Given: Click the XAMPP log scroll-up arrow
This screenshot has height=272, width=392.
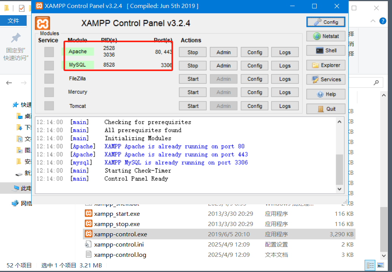Looking at the screenshot, I should (x=339, y=122).
